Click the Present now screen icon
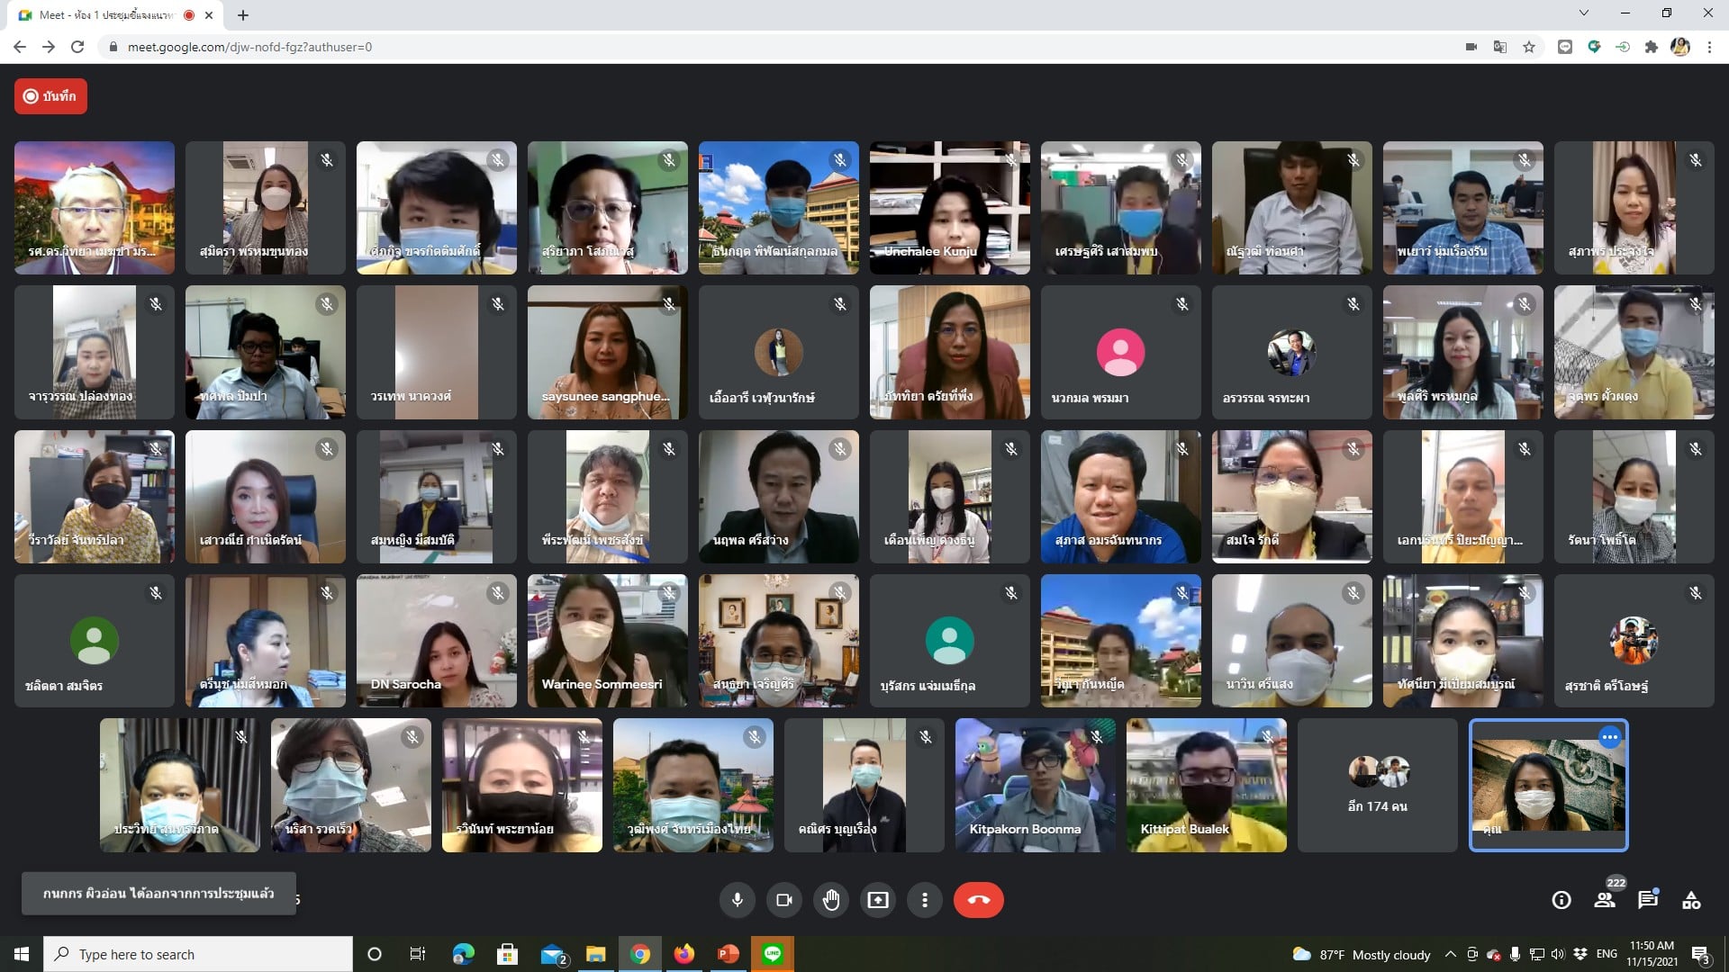The width and height of the screenshot is (1729, 972). click(878, 900)
